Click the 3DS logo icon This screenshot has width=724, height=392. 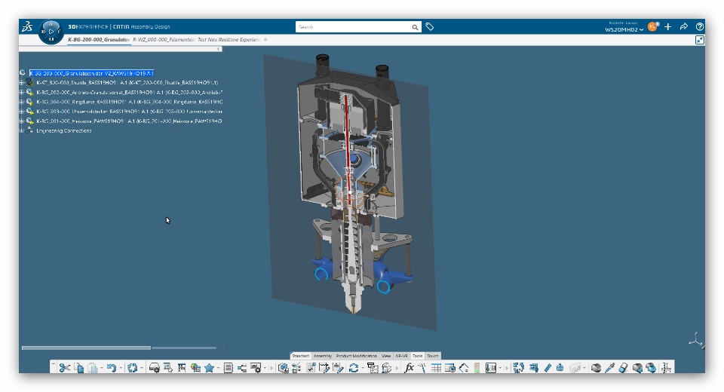27,27
